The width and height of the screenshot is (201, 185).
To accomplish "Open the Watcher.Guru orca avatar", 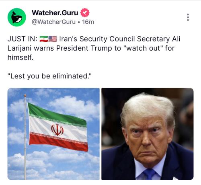I will (x=17, y=17).
